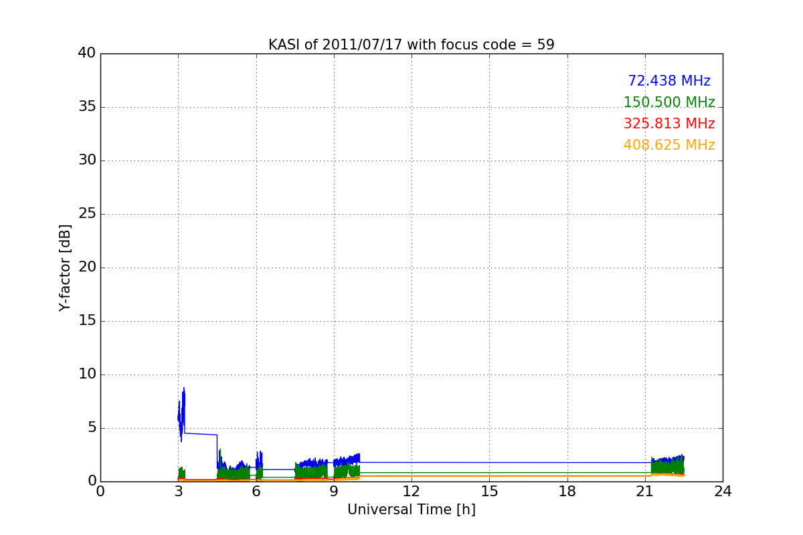Click the y-axis tick label 10
803x535 pixels.
coord(86,374)
